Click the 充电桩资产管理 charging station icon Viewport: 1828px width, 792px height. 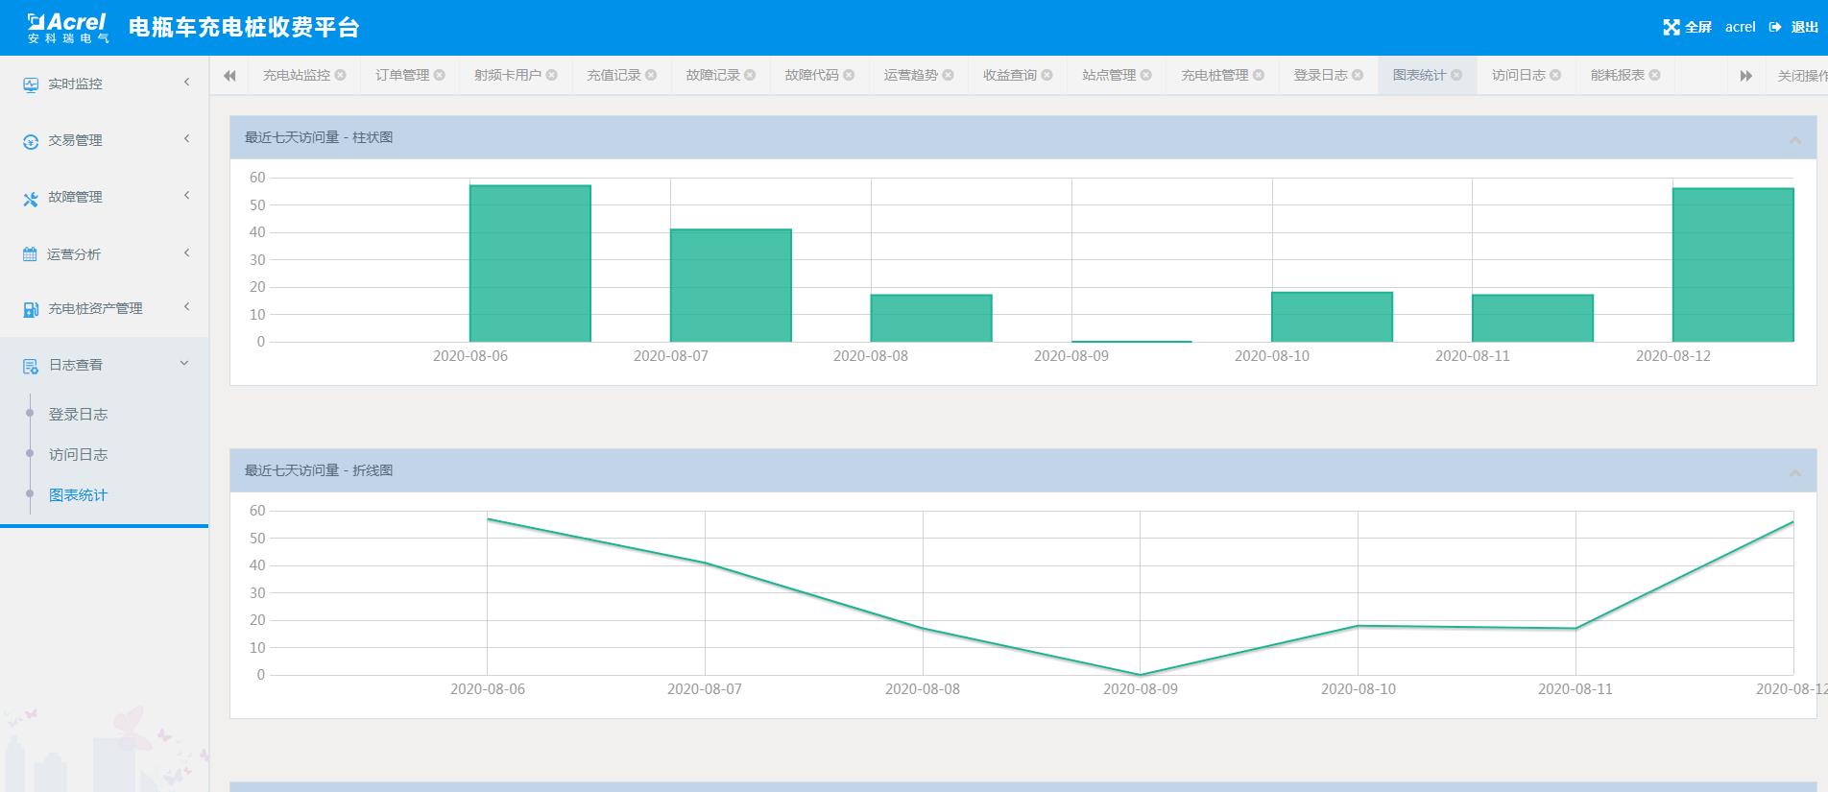(x=31, y=309)
